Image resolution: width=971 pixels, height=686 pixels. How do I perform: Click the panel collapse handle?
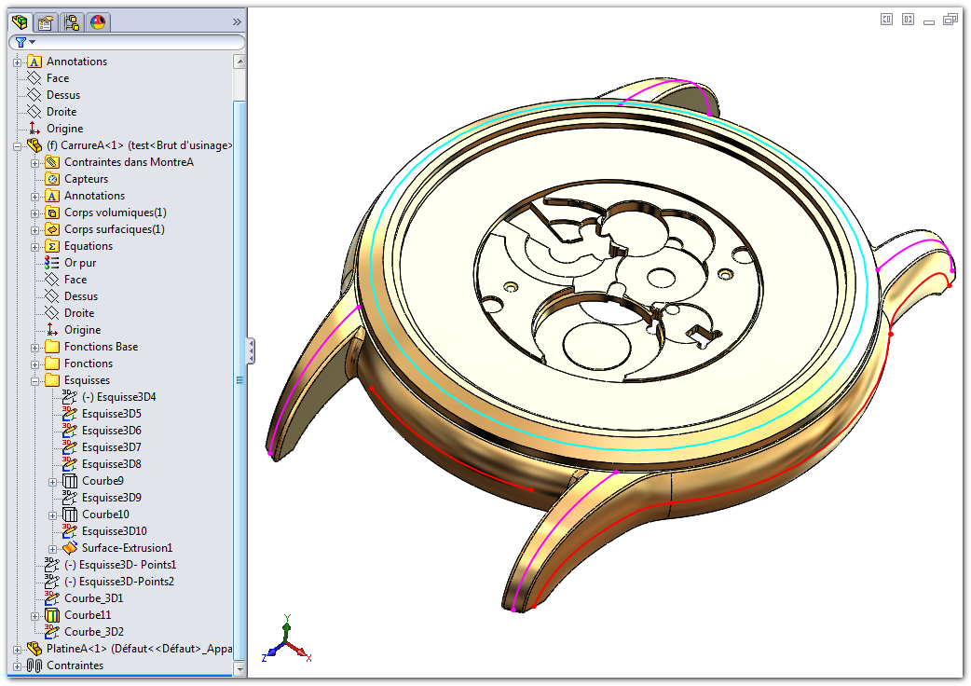pyautogui.click(x=251, y=351)
